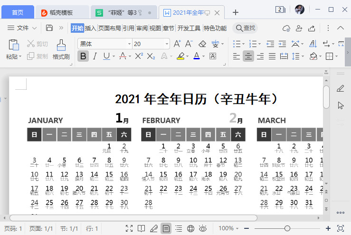The height and width of the screenshot is (235, 351).
Task: Justify paragraph text
Action: 272,56
